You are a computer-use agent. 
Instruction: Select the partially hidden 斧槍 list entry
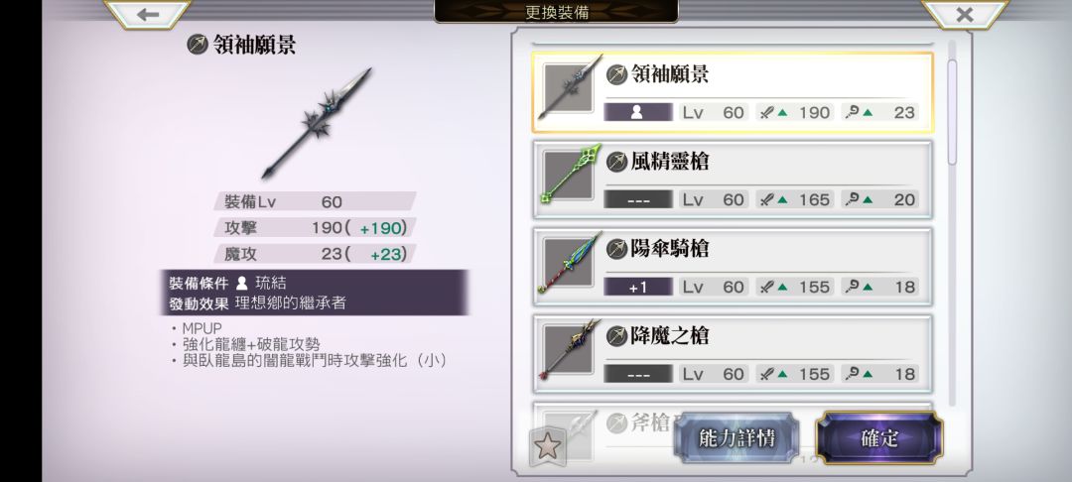pos(733,431)
